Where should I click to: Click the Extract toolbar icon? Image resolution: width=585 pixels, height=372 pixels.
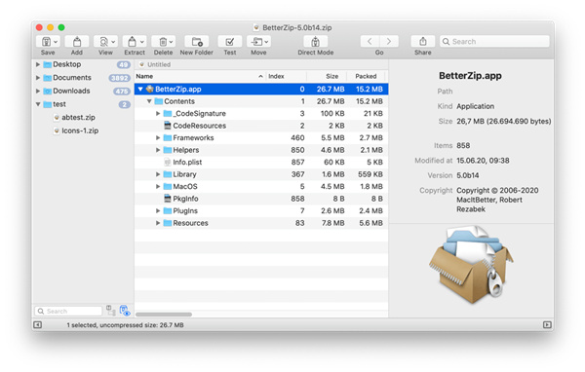132,41
